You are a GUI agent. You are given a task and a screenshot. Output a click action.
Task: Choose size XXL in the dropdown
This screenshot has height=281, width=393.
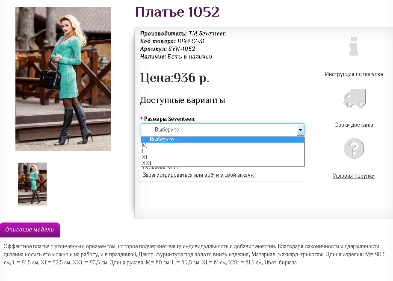coord(147,163)
